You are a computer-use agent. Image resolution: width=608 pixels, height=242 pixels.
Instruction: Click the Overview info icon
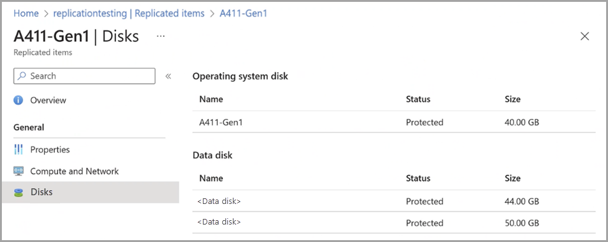point(18,100)
